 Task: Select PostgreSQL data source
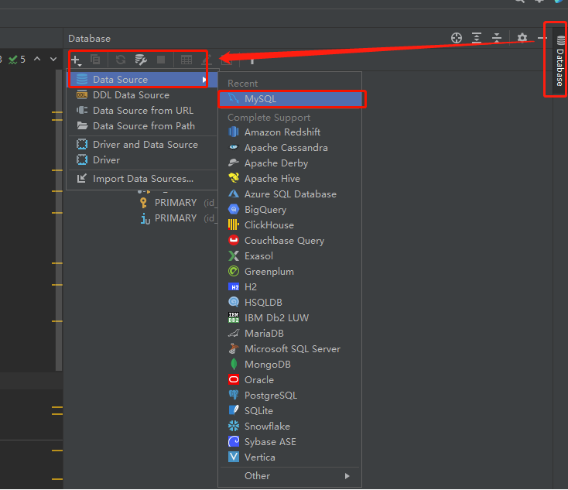289,396
